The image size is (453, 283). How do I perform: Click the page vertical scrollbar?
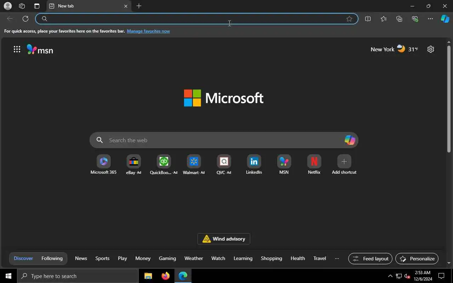click(449, 99)
